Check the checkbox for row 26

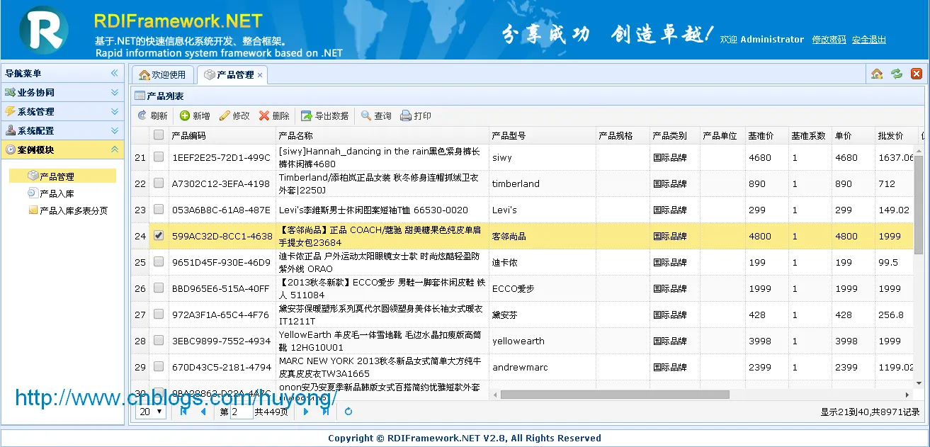click(x=159, y=288)
